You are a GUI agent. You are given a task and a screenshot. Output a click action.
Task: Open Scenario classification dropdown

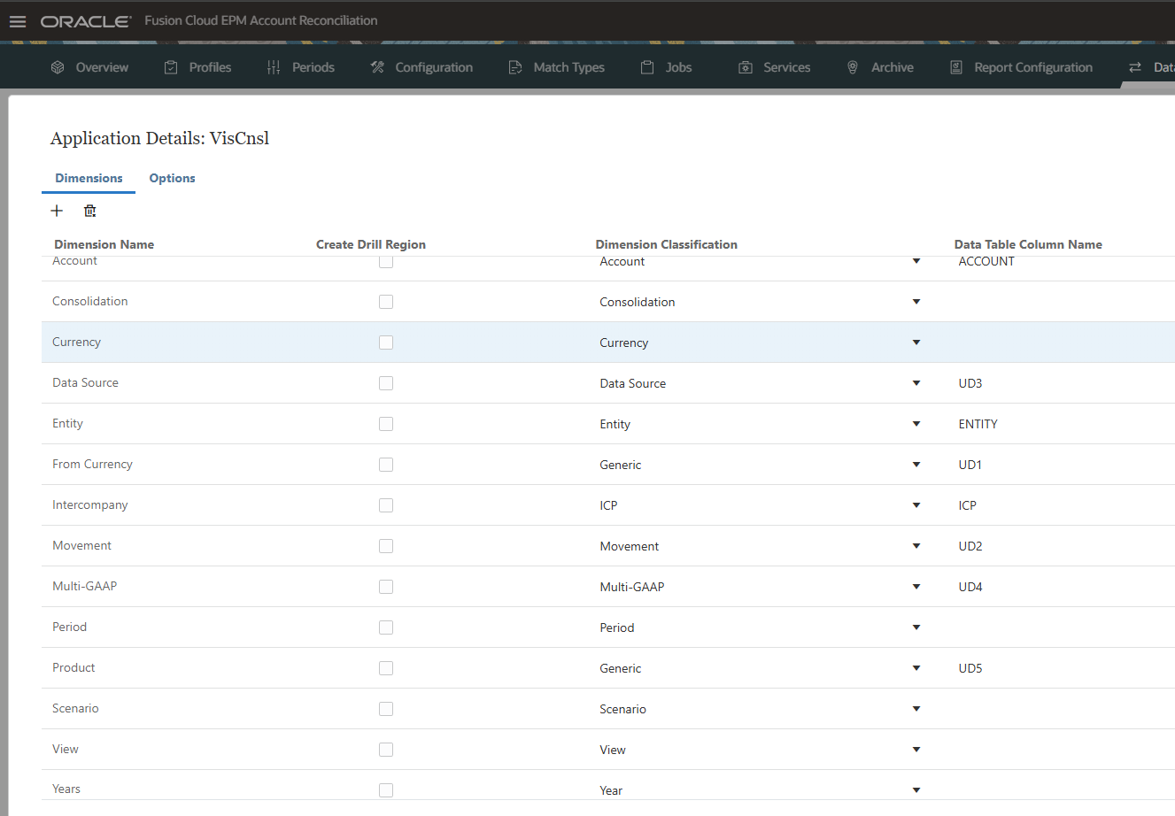pyautogui.click(x=916, y=709)
